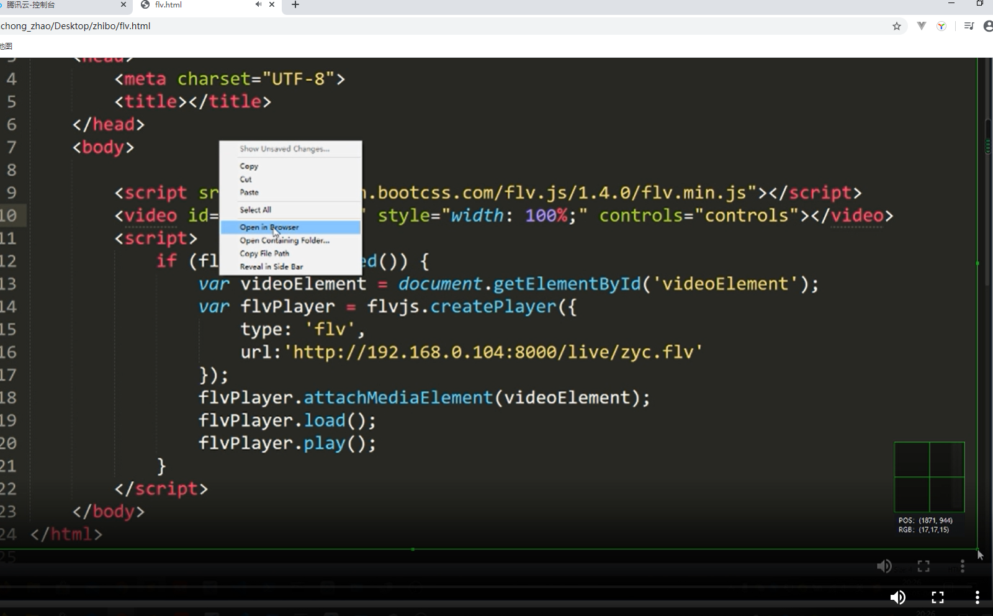Mute the video with the bright speaker icon
Screen dimensions: 993x616
[x=897, y=597]
